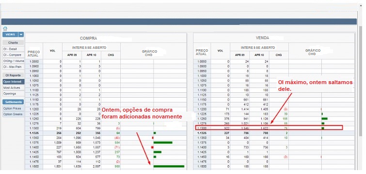366x174 pixels.
Task: Click the green bar in VENDA 1.1250 row
Action: click(x=324, y=118)
